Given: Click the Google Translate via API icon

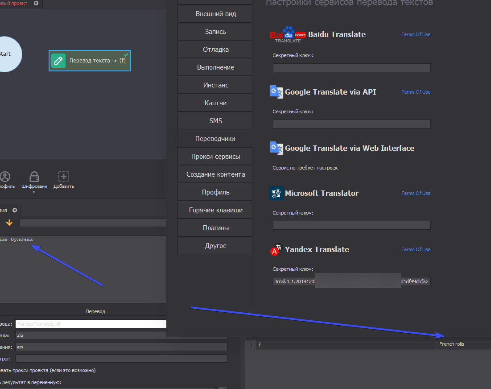Looking at the screenshot, I should [x=276, y=92].
